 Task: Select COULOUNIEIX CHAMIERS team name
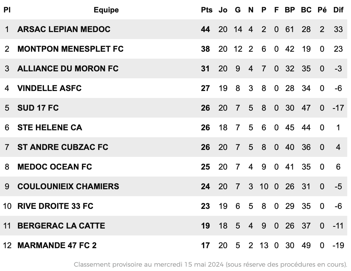click(x=68, y=187)
